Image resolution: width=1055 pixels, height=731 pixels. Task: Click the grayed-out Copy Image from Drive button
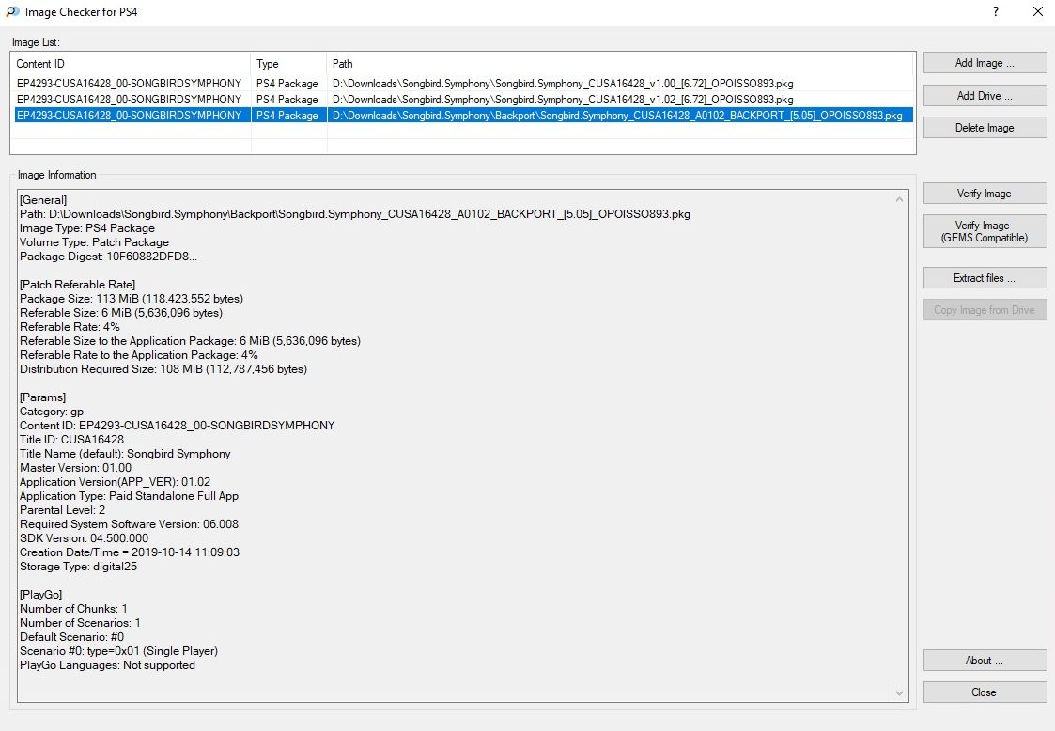tap(985, 310)
